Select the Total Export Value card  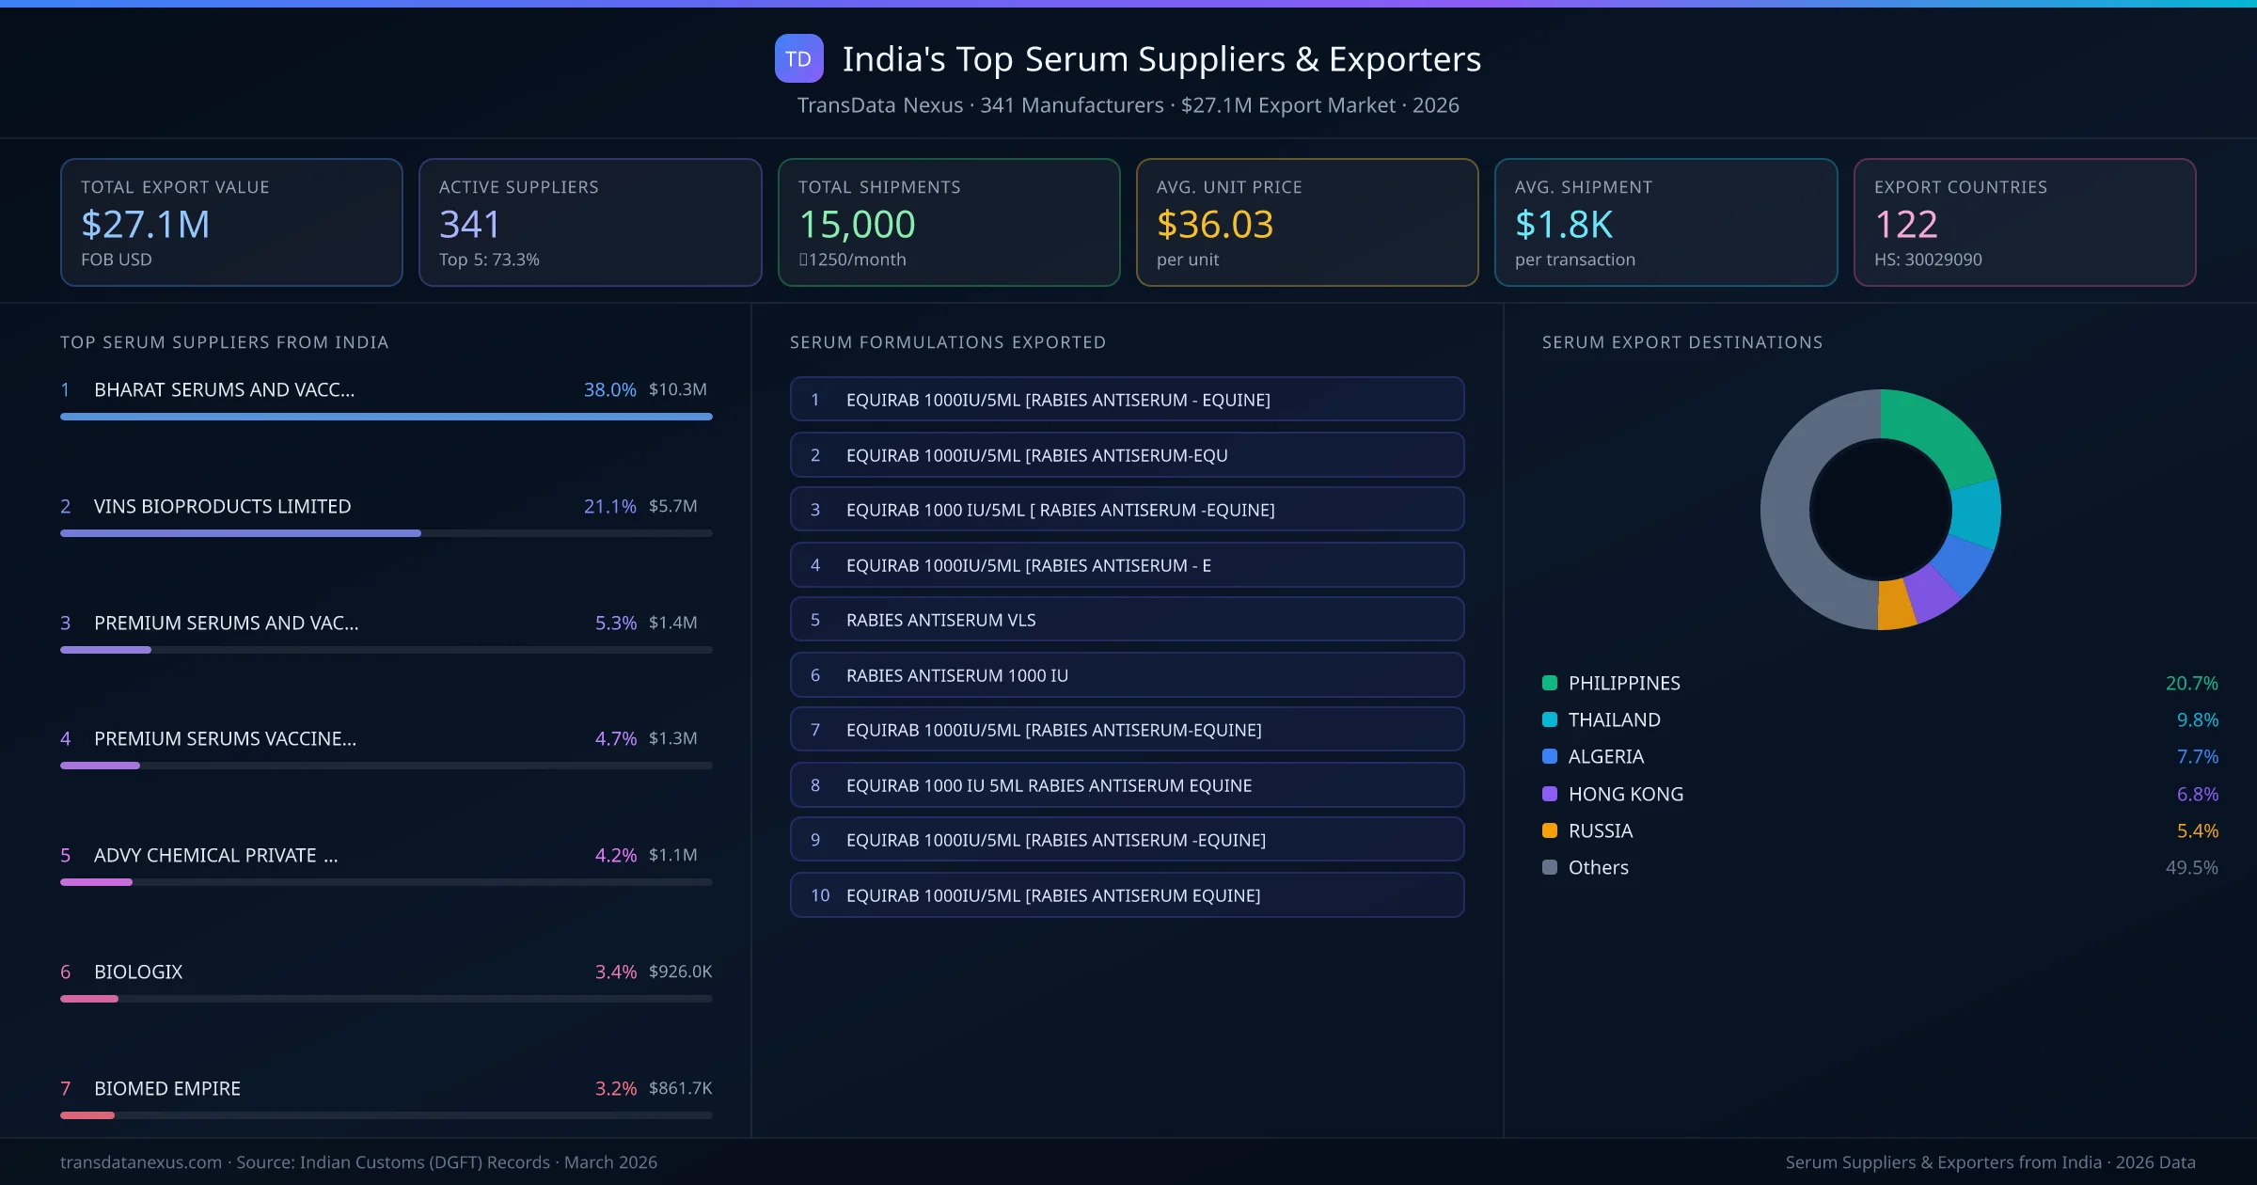[231, 222]
